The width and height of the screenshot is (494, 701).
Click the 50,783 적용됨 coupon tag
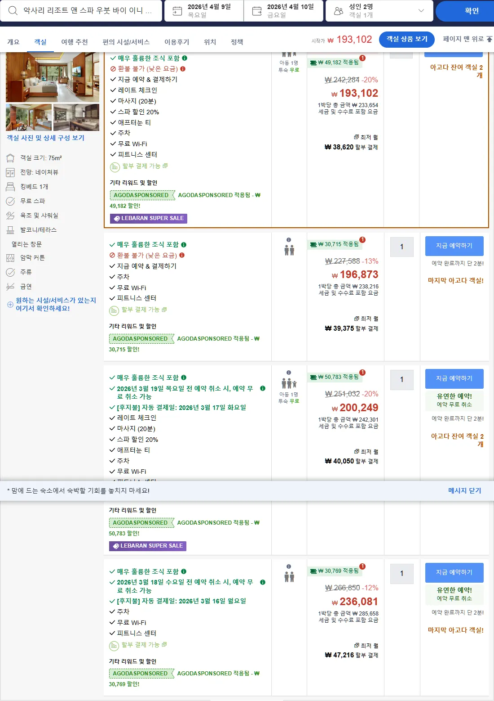point(335,377)
